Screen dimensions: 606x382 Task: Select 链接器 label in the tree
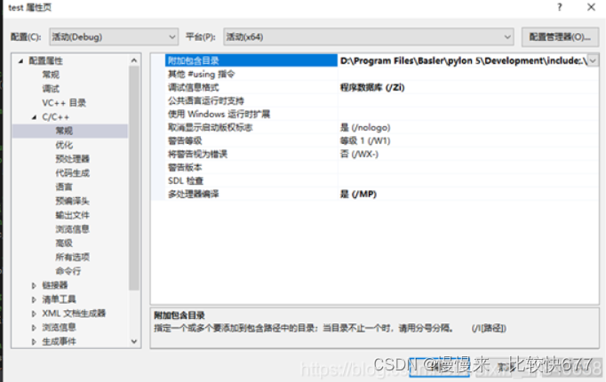coord(55,285)
